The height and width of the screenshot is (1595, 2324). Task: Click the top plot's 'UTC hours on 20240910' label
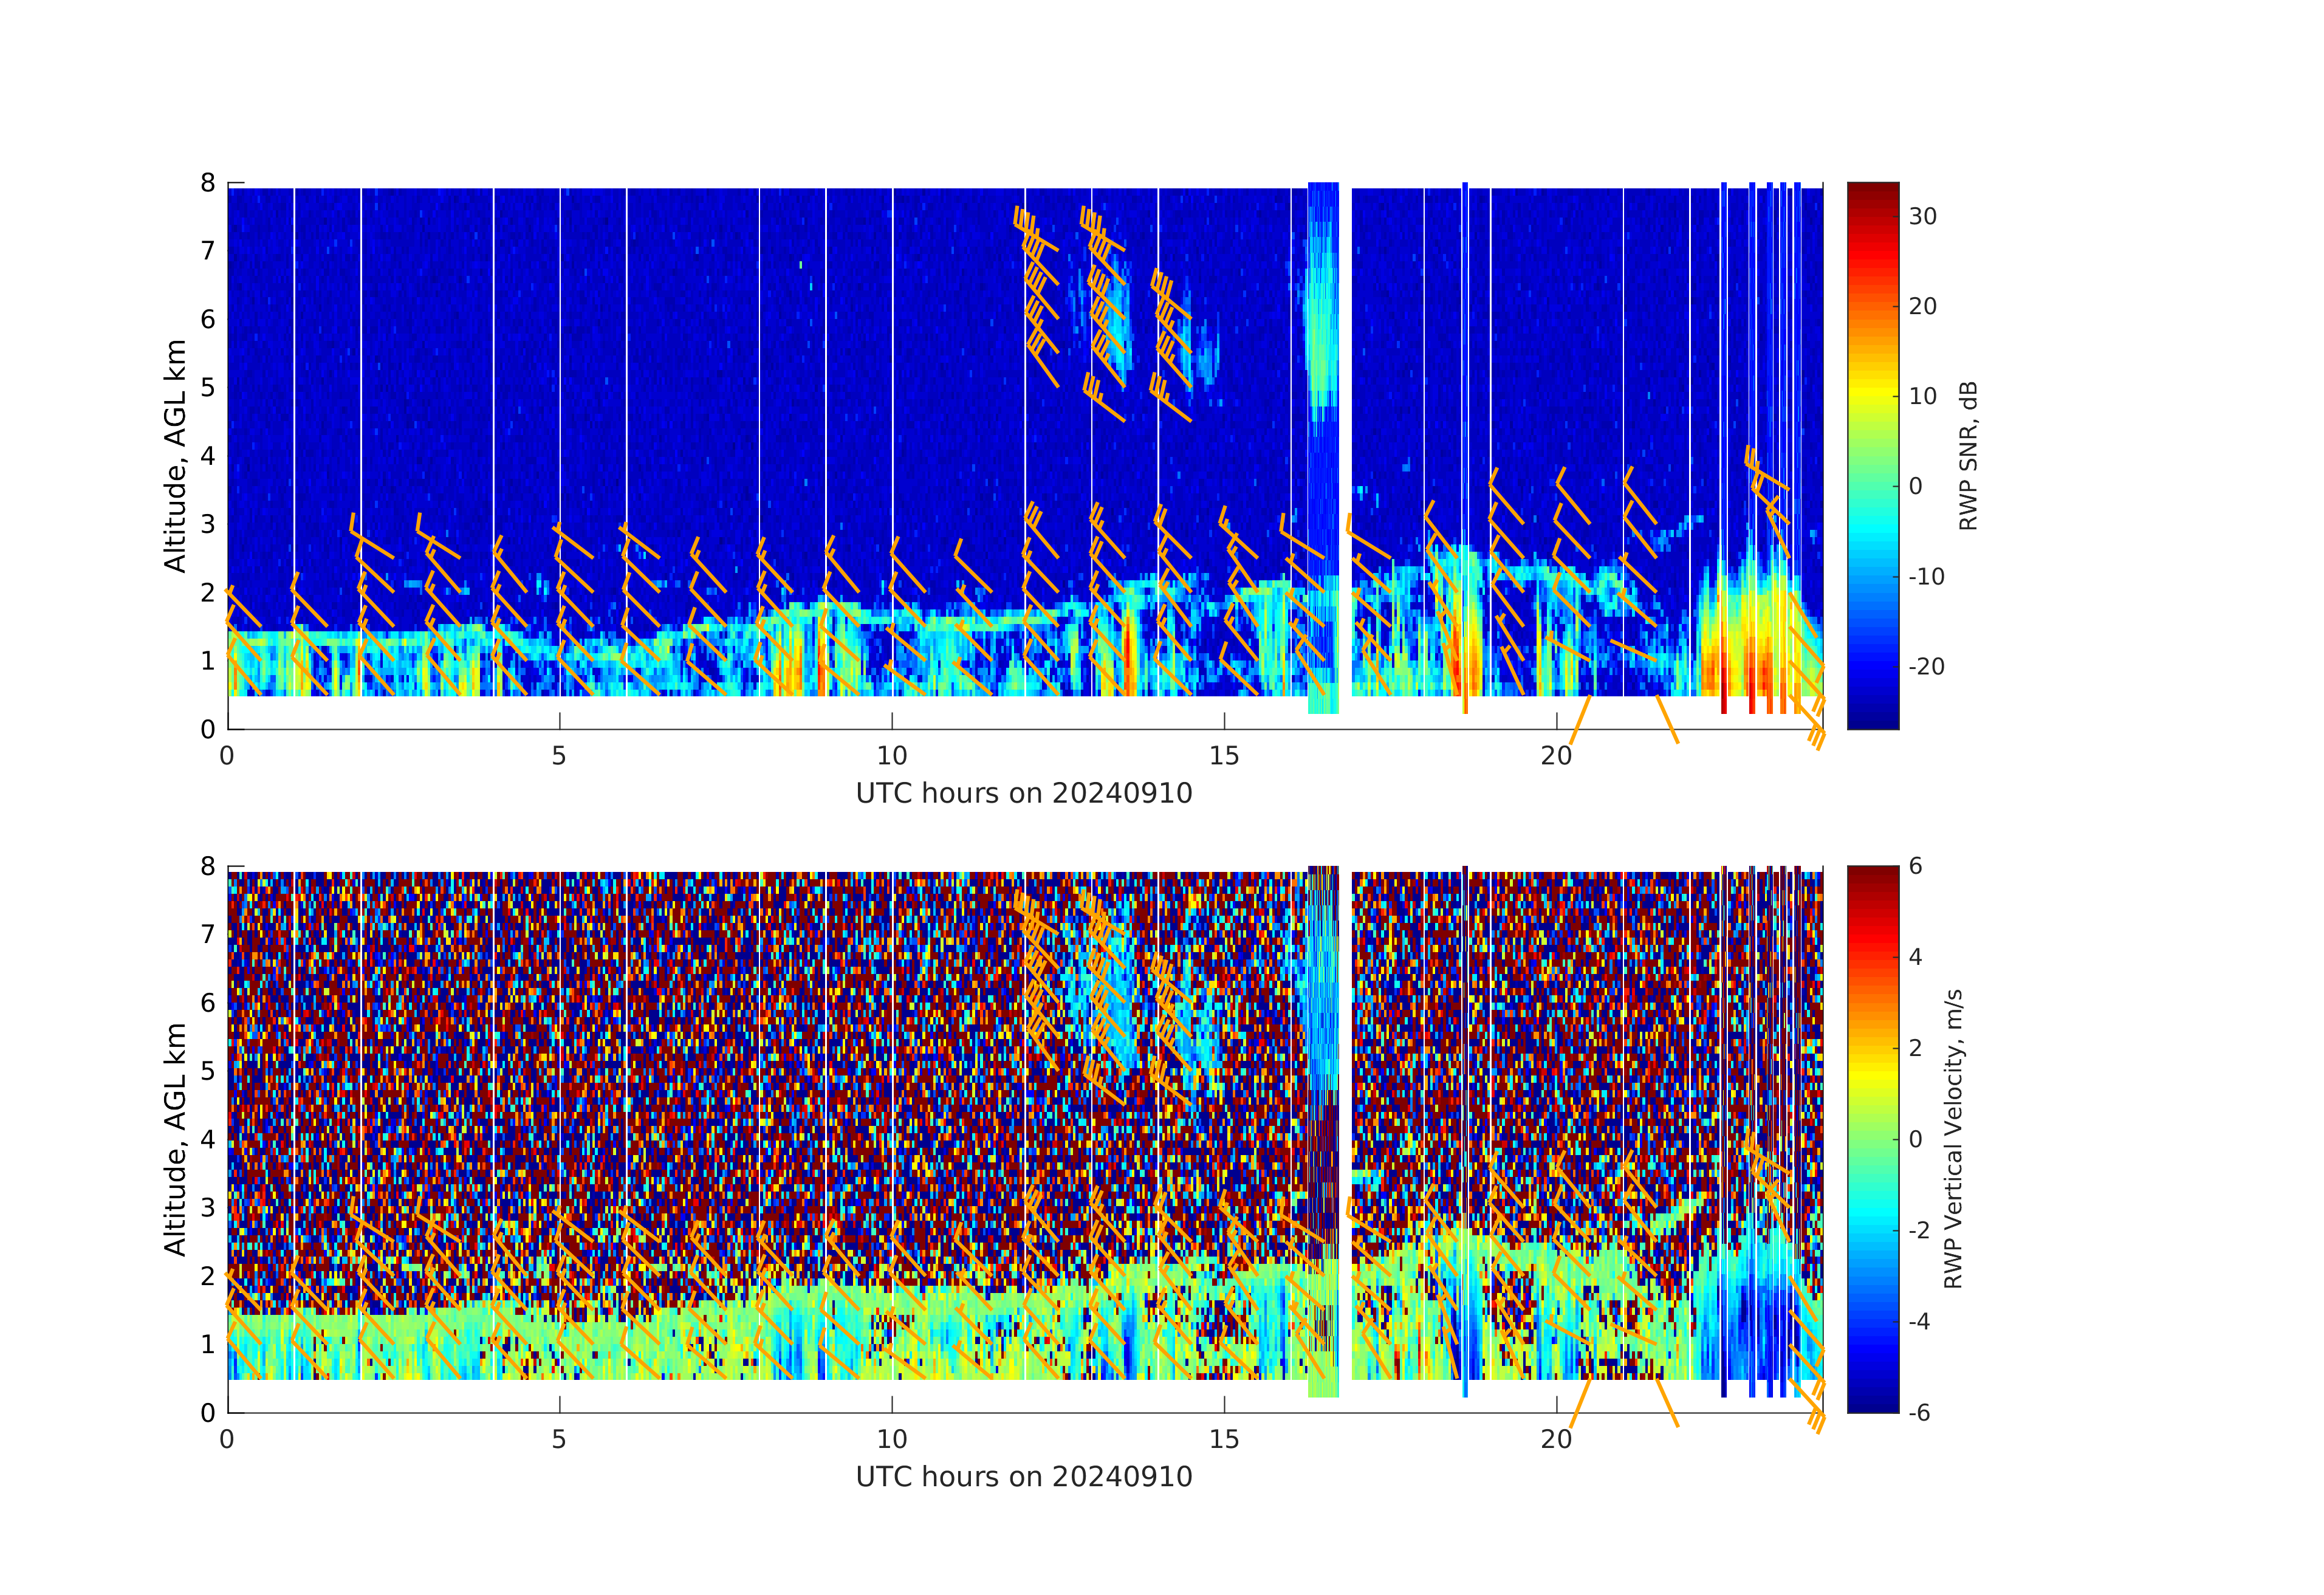pyautogui.click(x=1024, y=793)
